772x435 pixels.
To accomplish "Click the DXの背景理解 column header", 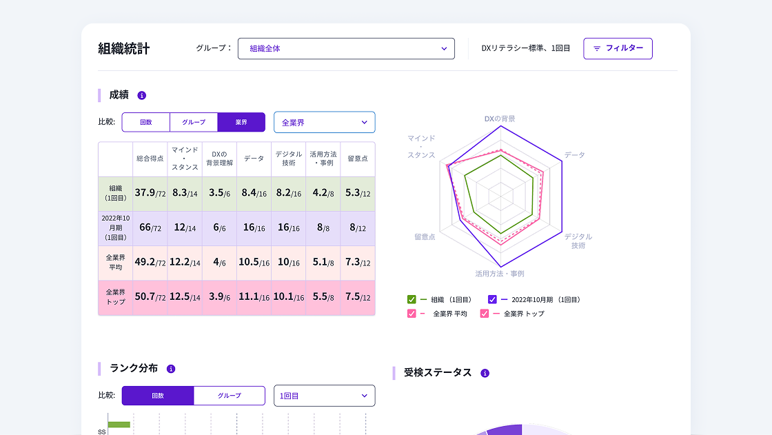I will coord(220,159).
